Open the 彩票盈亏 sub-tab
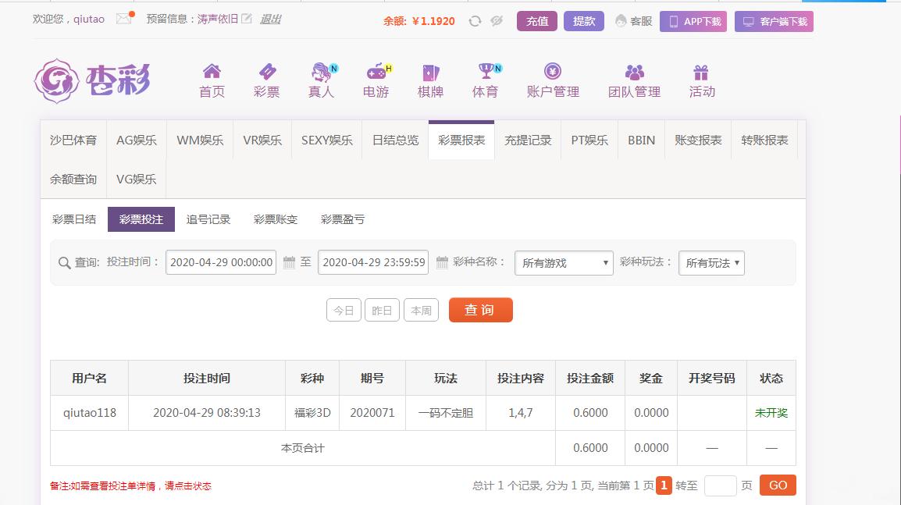The width and height of the screenshot is (901, 505). tap(343, 219)
